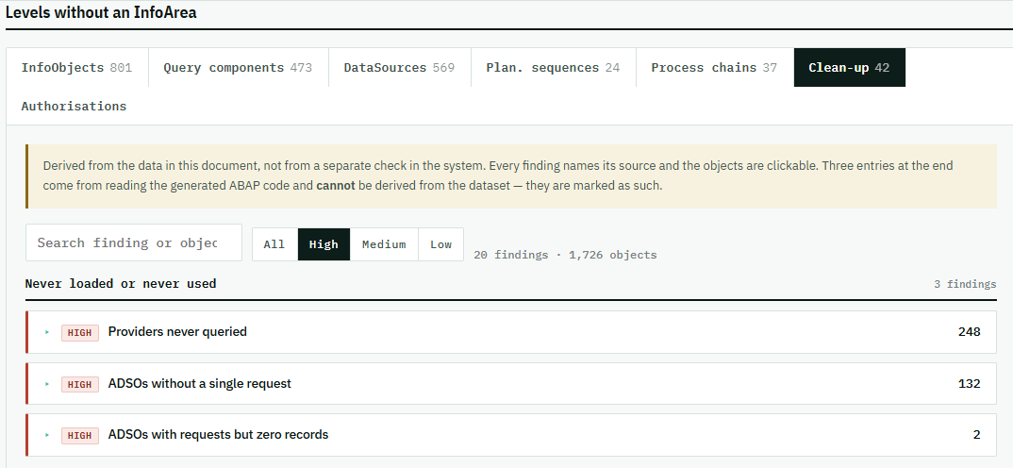
Task: Select the Plan. sequences tab
Action: 553,67
